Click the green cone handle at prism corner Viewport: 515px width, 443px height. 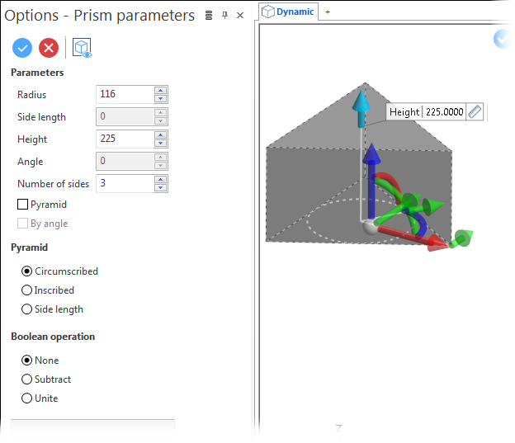pyautogui.click(x=462, y=238)
